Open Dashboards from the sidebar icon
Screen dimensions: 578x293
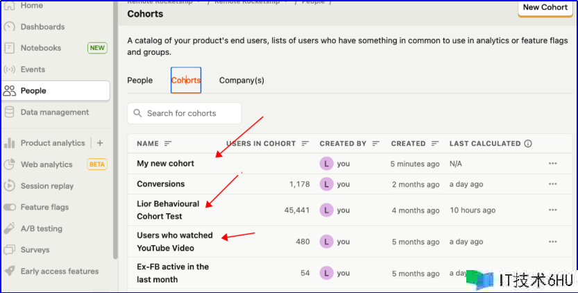point(10,27)
